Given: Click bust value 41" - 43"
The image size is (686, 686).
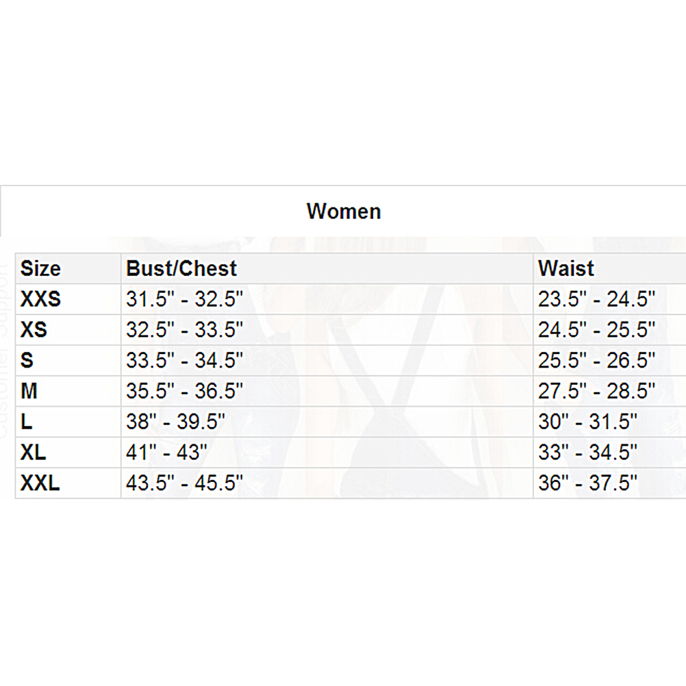Looking at the screenshot, I should 166,453.
